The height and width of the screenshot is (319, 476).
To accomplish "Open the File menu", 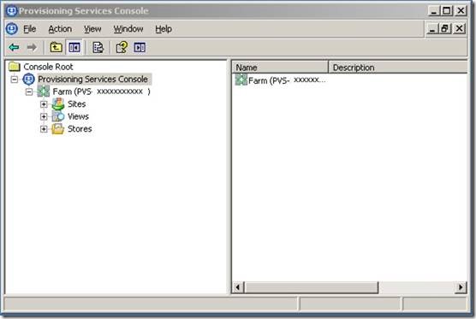I will pos(30,29).
